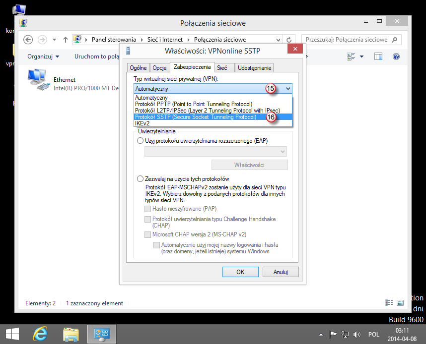The image size is (426, 344).
Task: Switch to large icons view in status bar
Action: [400, 303]
